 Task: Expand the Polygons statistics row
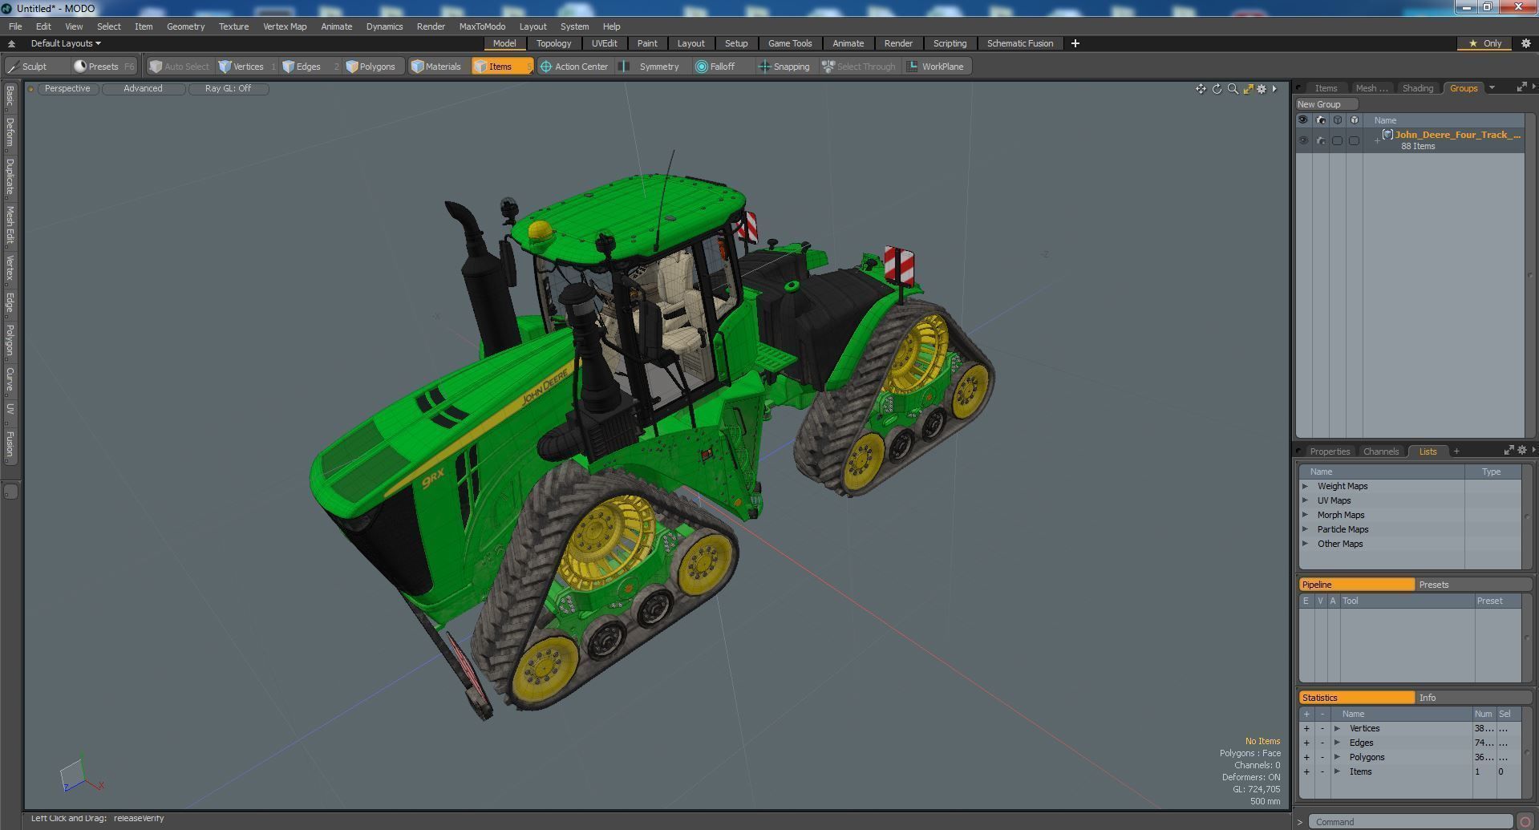(1337, 757)
